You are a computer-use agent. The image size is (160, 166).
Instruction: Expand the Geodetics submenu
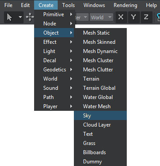click(54, 70)
